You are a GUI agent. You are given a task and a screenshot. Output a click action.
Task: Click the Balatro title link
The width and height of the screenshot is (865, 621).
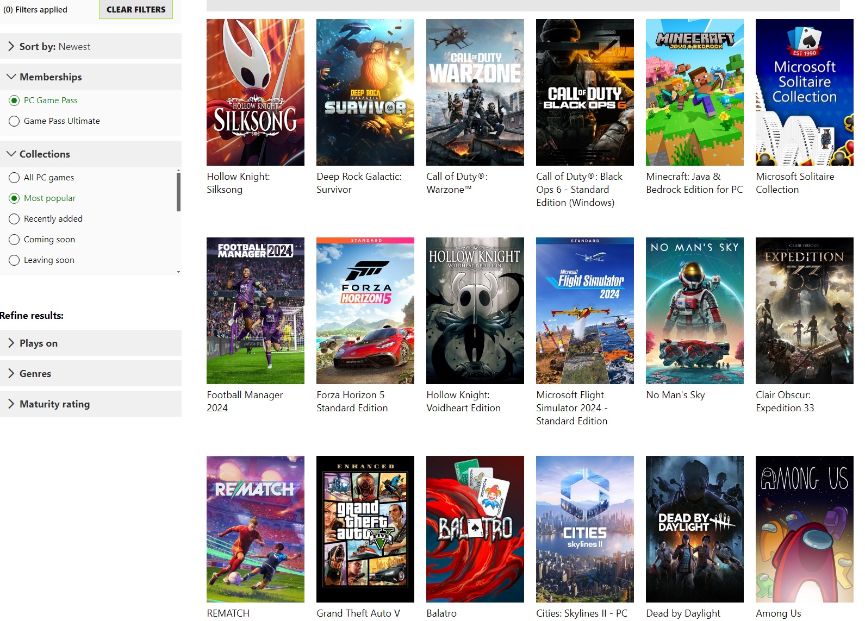point(441,613)
